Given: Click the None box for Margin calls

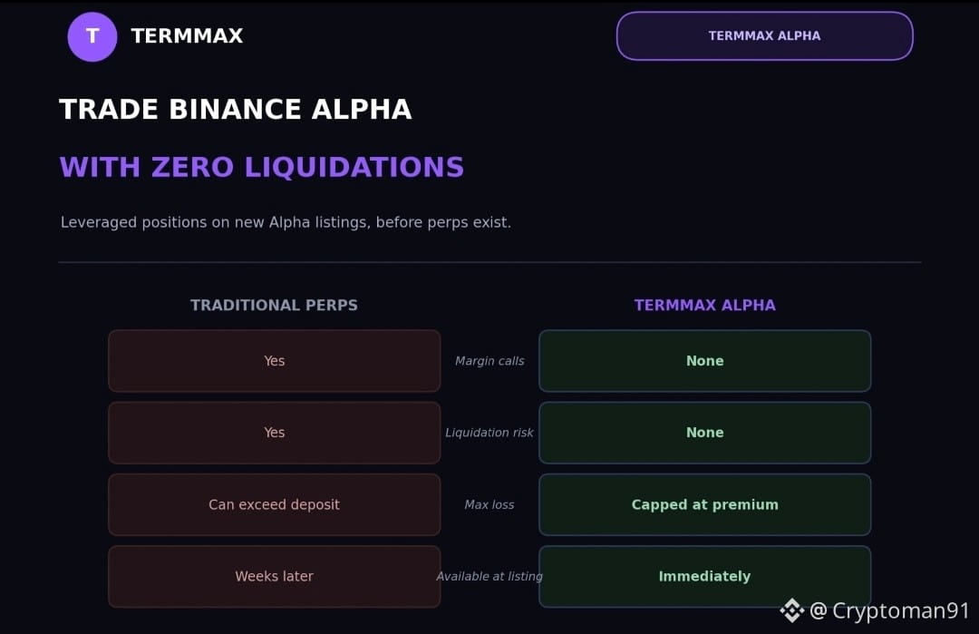Looking at the screenshot, I should coord(705,361).
